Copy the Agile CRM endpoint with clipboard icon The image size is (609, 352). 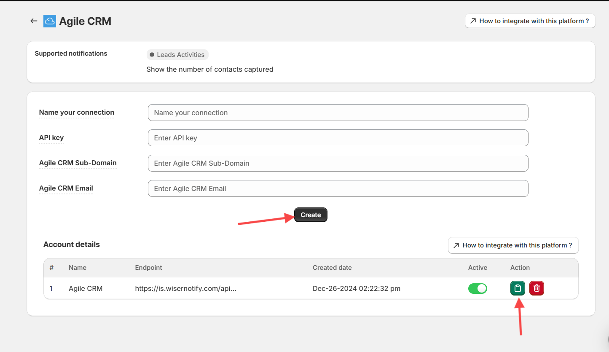518,288
